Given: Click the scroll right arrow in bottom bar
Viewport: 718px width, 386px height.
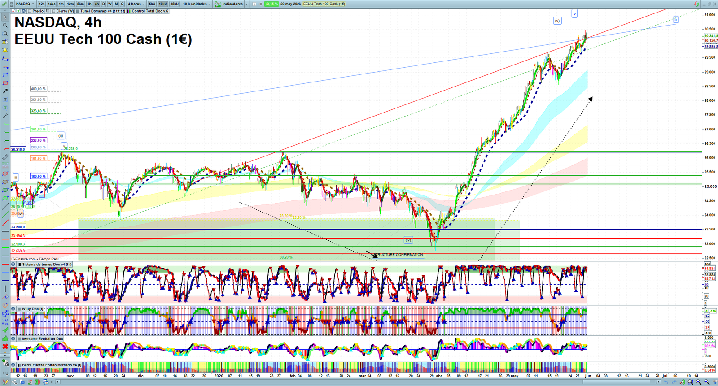Looking at the screenshot, I should click(658, 382).
